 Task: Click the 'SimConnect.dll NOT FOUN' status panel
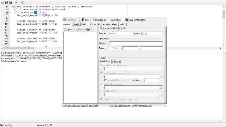(123, 106)
